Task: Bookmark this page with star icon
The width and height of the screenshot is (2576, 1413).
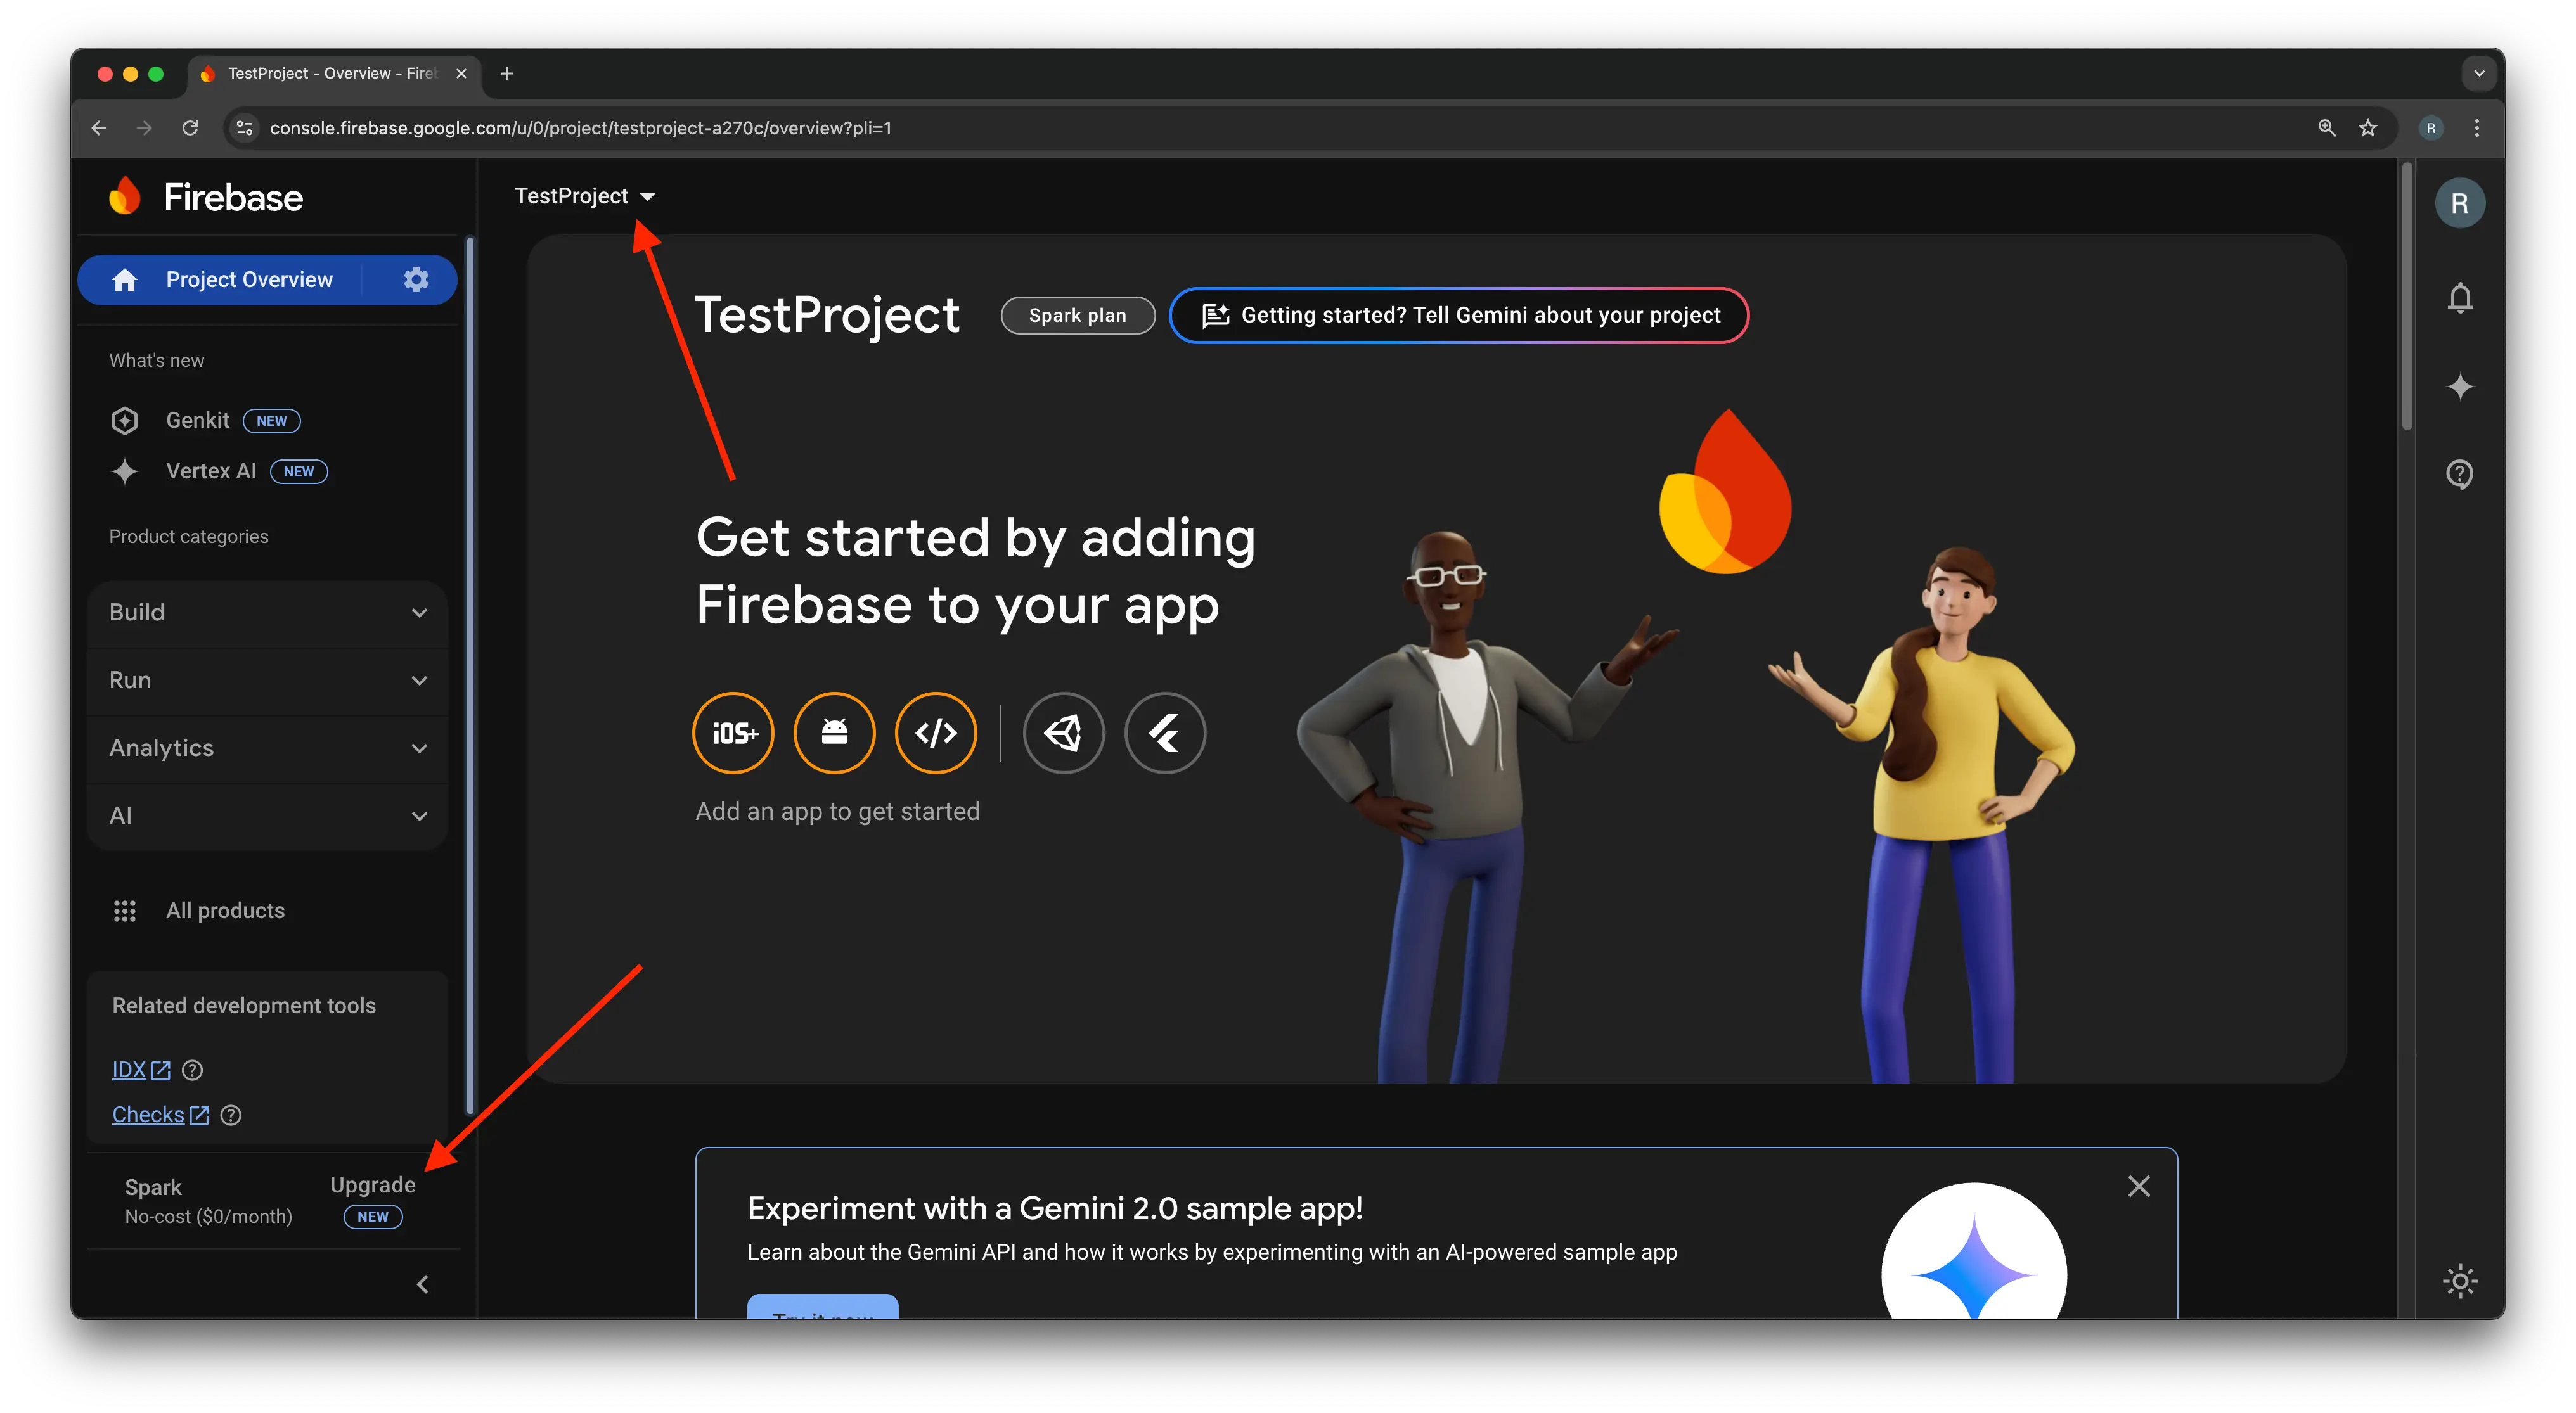Action: click(x=2368, y=128)
